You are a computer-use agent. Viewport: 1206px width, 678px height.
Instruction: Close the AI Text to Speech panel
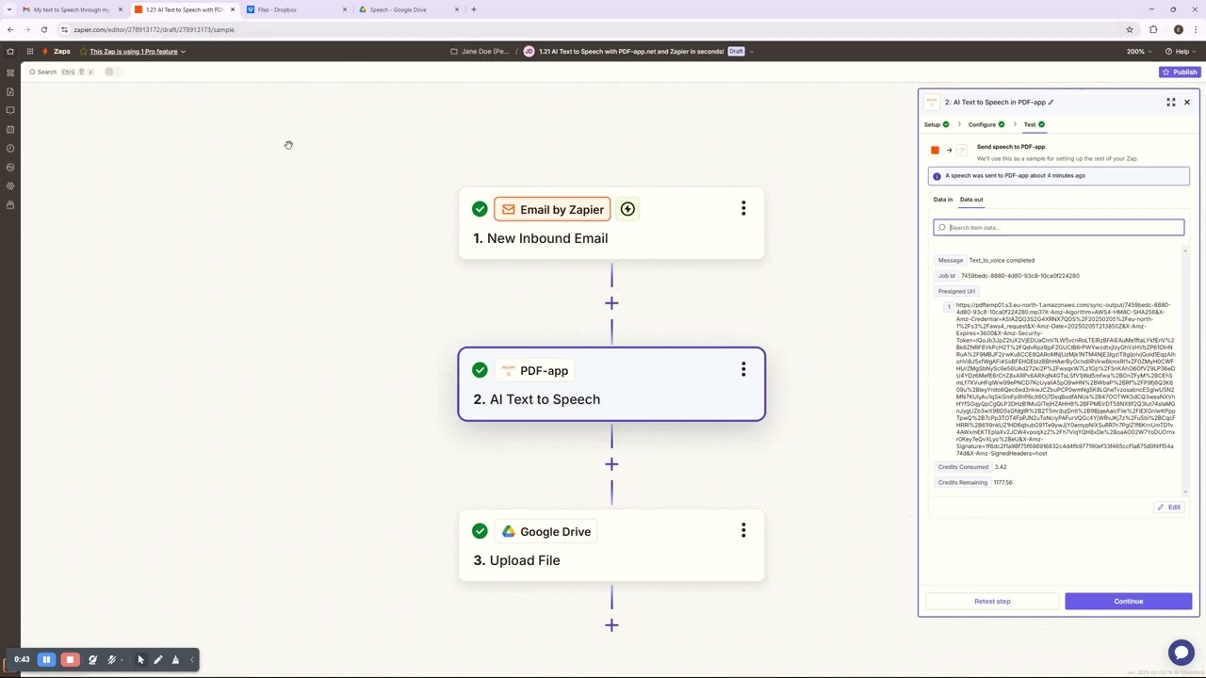tap(1187, 102)
